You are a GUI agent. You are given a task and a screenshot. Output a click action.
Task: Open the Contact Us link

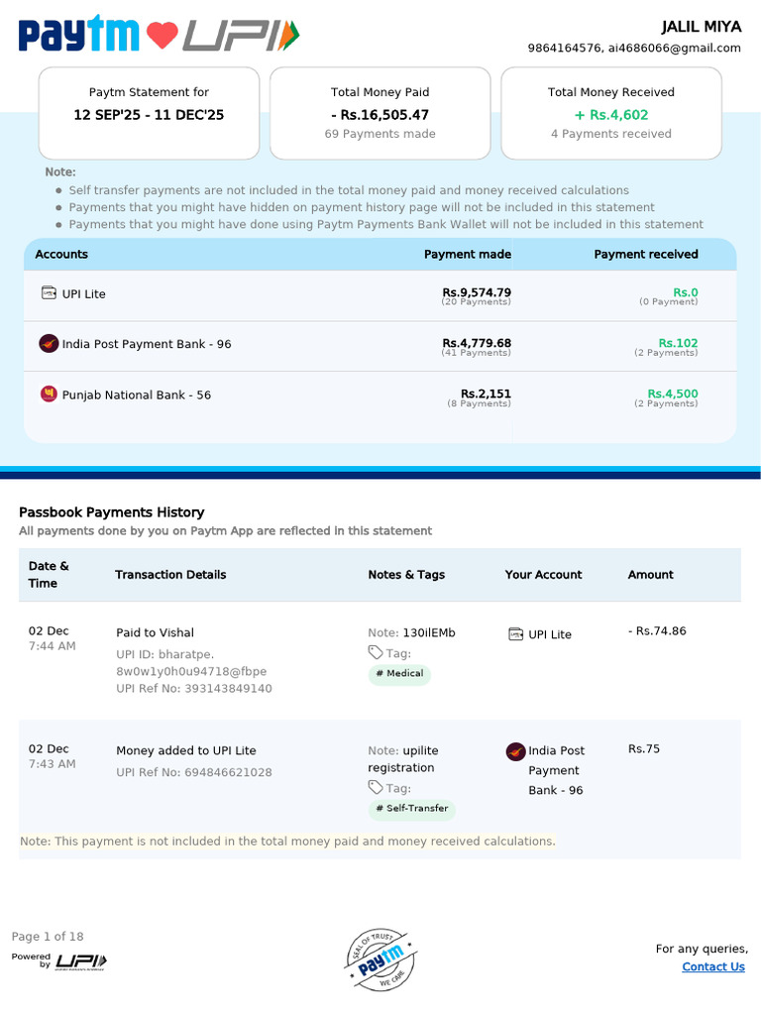tap(713, 966)
